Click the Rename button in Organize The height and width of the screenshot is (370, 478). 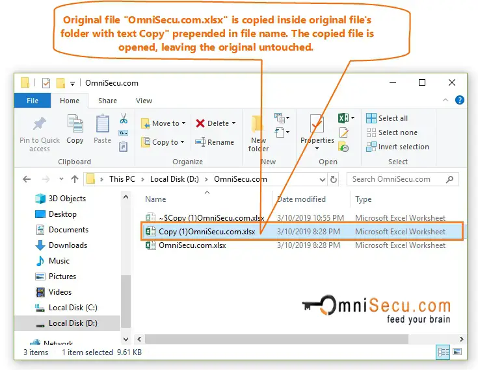[215, 142]
